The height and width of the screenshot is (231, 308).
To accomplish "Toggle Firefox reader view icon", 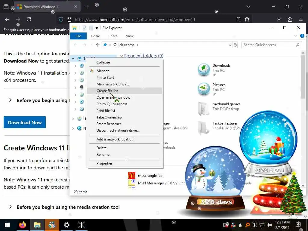I will click(x=239, y=19).
